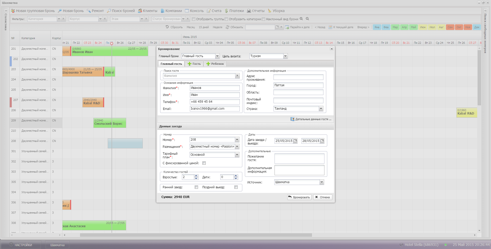
Task: Expand the Статистика side panel
Action: (6, 11)
